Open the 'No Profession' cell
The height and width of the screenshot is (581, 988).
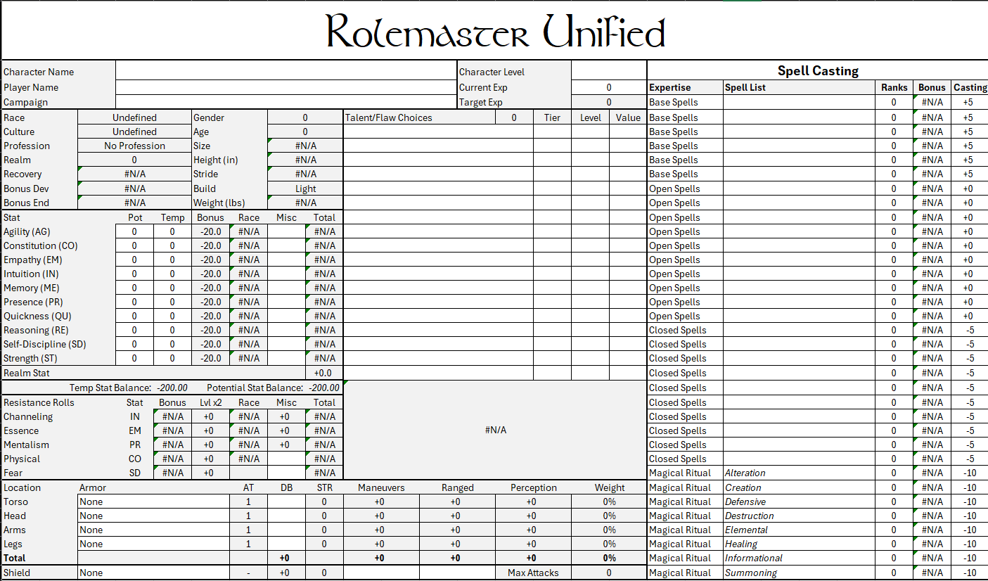[134, 146]
